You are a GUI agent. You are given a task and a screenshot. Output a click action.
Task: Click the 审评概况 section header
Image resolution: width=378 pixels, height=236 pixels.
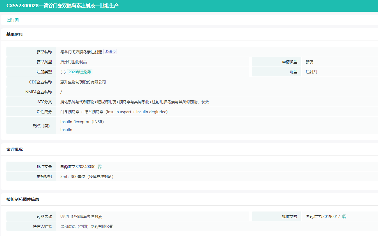pos(15,149)
